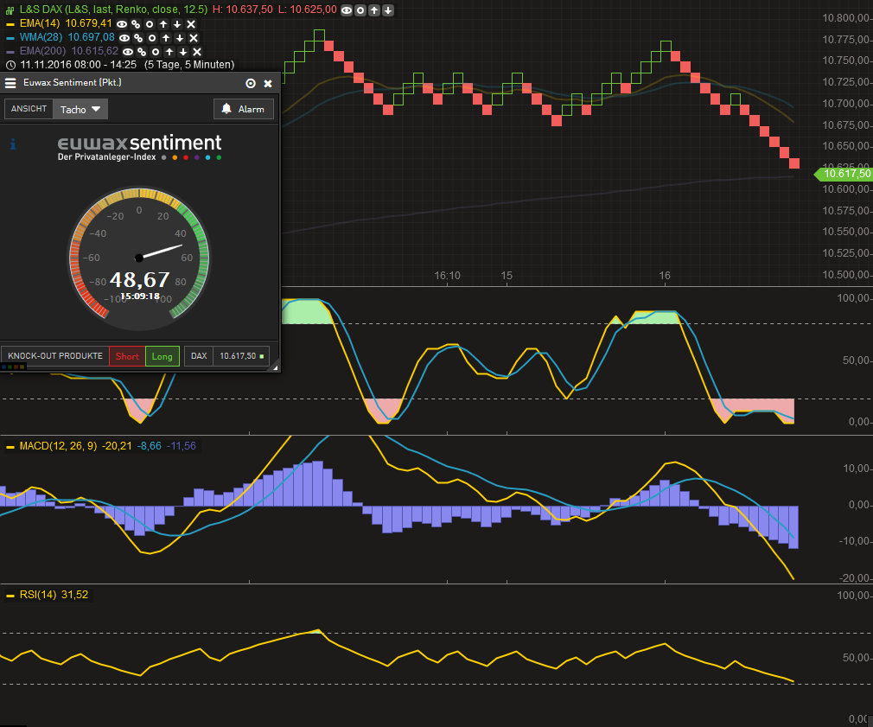Viewport: 873px width, 727px height.
Task: Open the Tacho view dropdown
Action: [80, 109]
